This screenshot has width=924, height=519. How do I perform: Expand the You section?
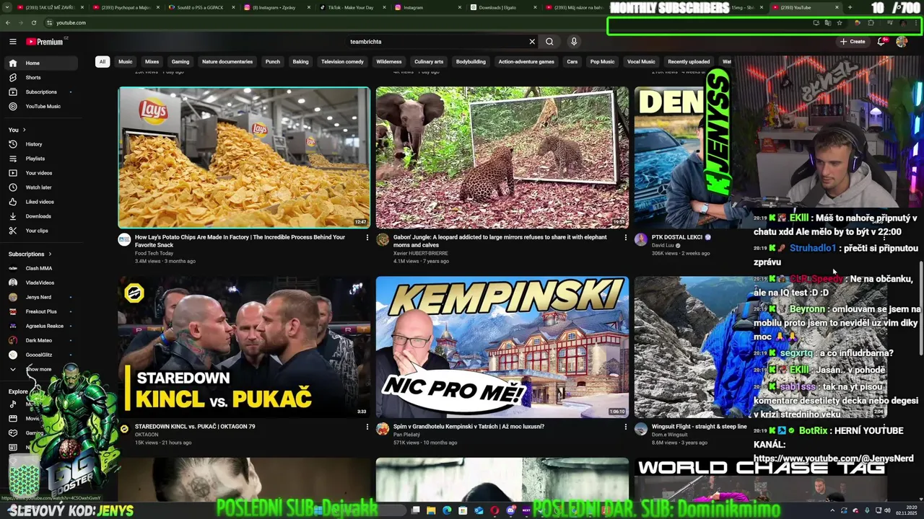17,130
